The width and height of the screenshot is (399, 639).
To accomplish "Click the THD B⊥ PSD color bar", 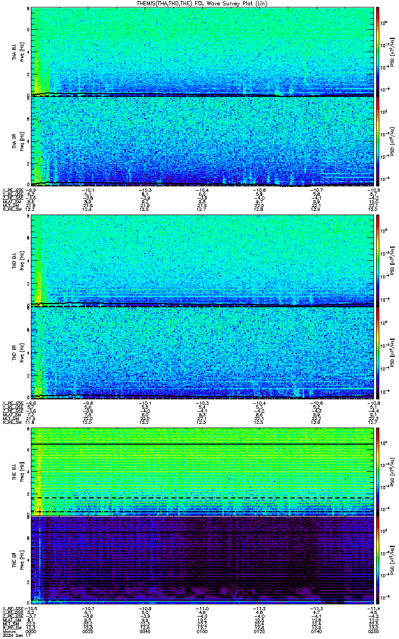I will pyautogui.click(x=378, y=261).
